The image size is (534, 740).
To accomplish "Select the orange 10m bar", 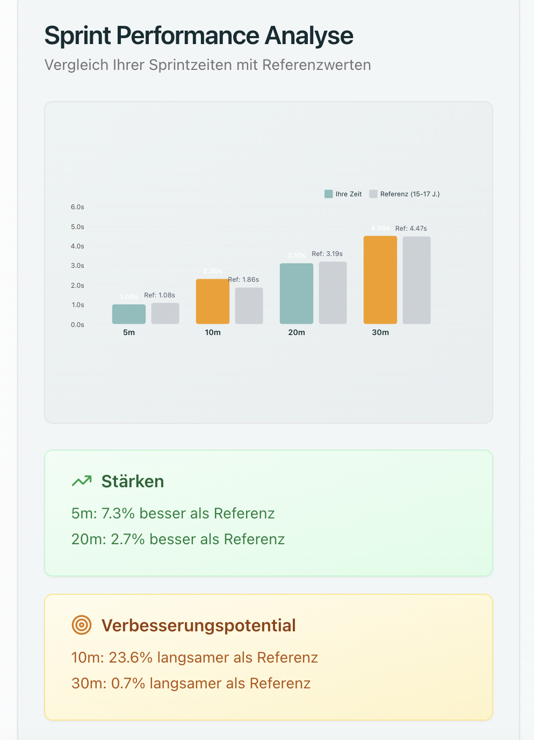I will point(213,301).
